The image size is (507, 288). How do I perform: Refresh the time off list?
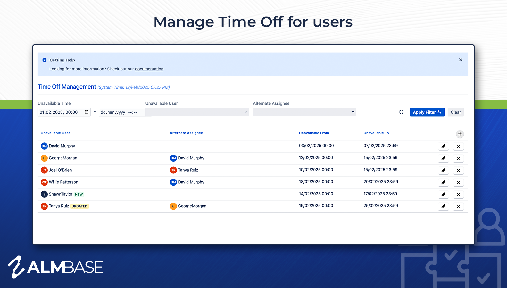401,112
